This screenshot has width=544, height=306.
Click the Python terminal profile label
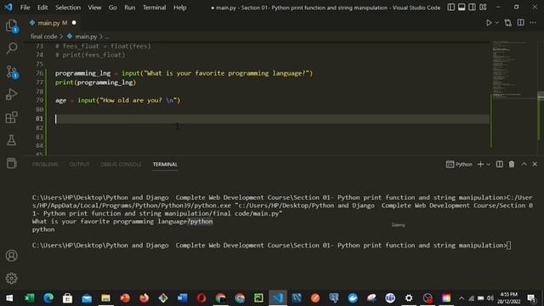[459, 164]
